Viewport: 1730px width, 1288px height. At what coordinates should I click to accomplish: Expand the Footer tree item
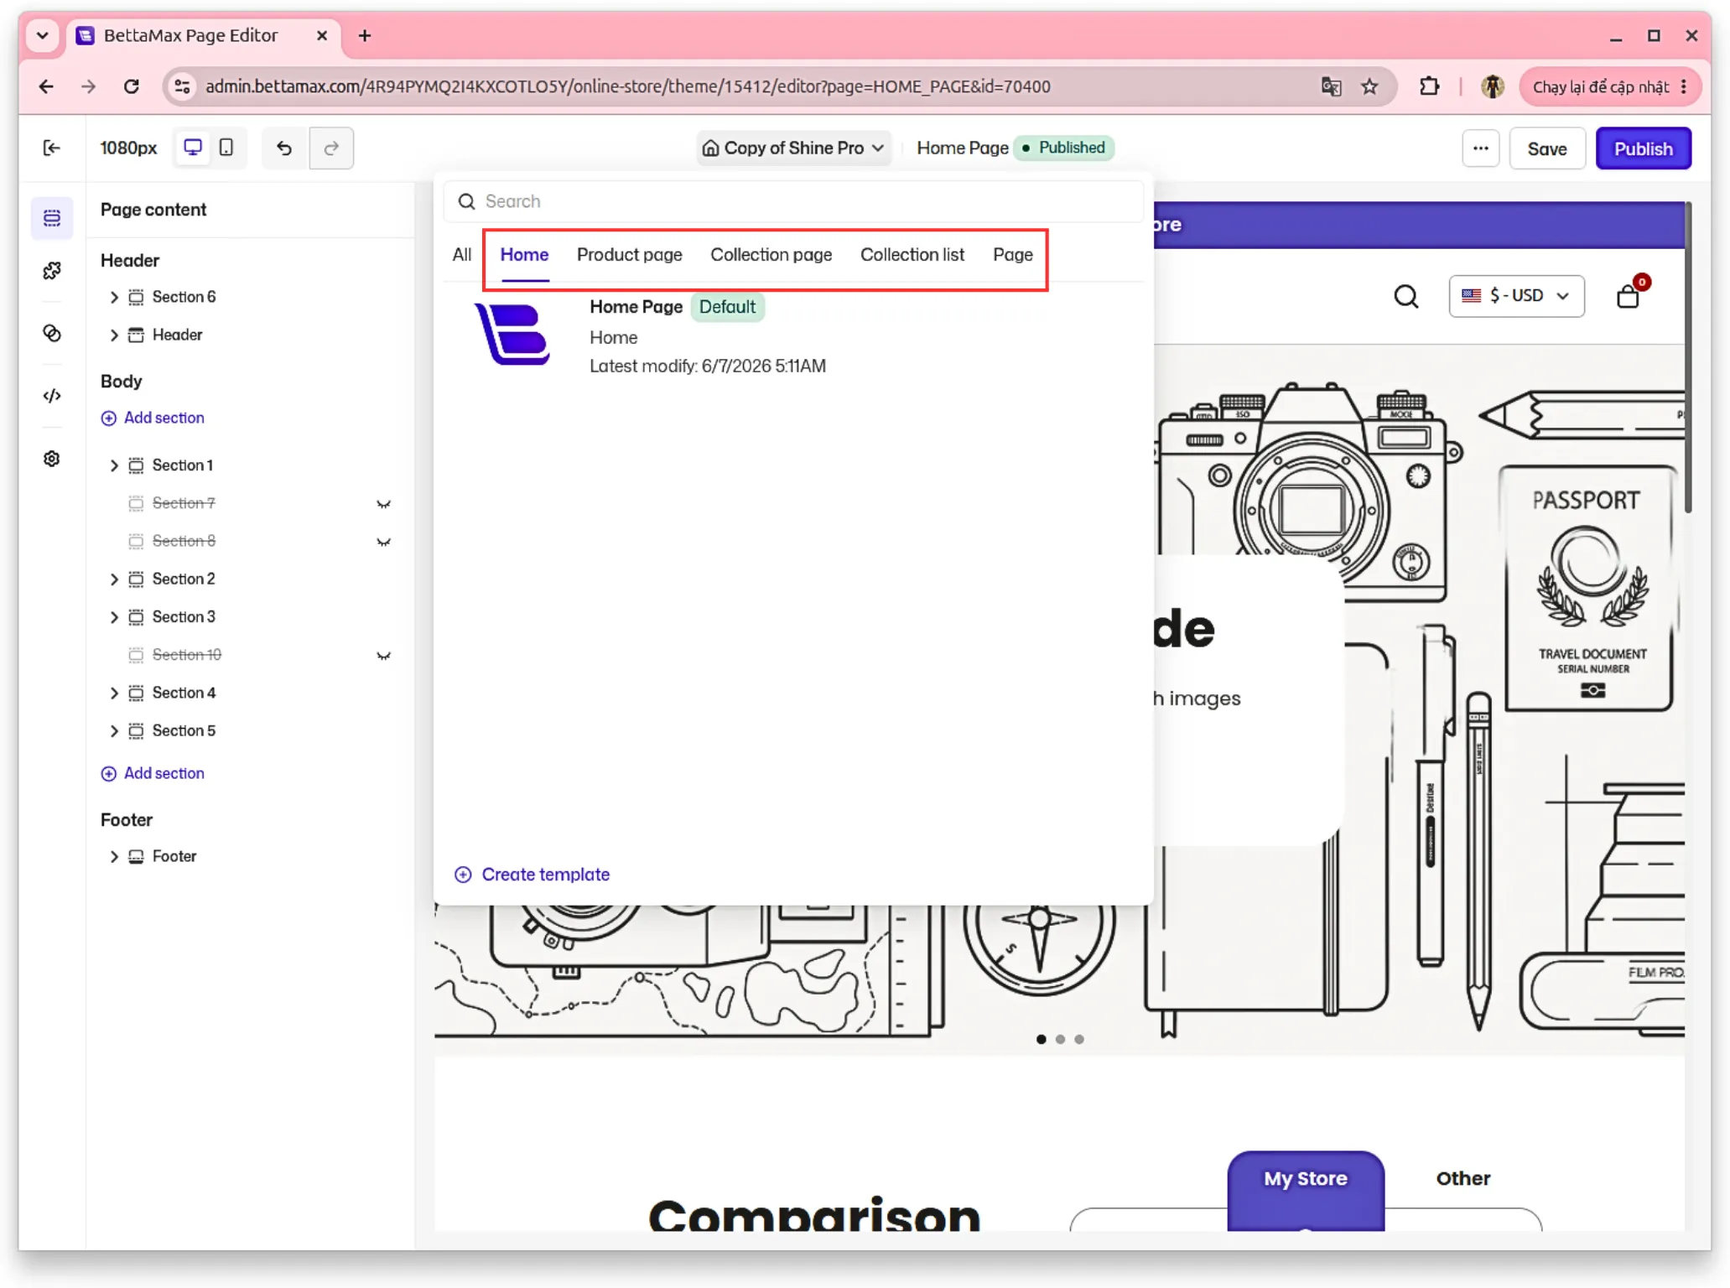[114, 857]
